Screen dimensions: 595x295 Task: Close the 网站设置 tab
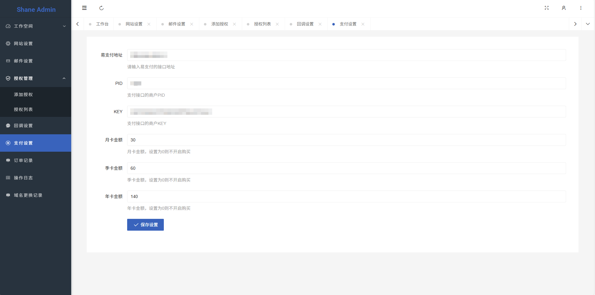(x=149, y=24)
